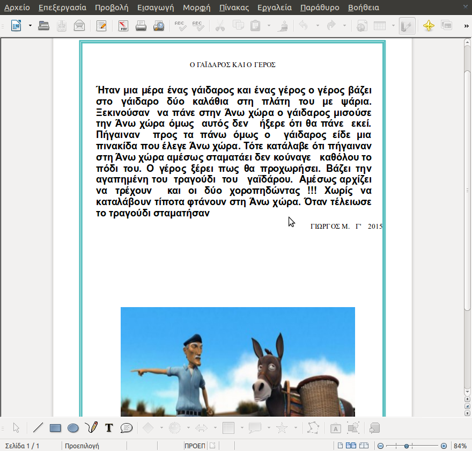Send document by email icon
The width and height of the screenshot is (472, 451).
point(79,26)
